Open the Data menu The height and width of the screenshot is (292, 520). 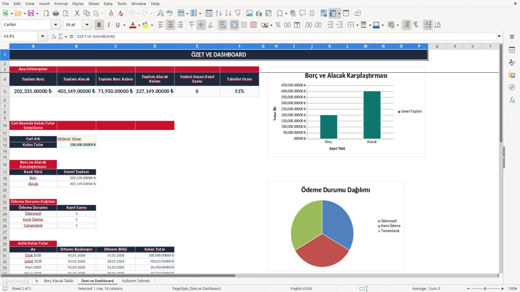click(108, 3)
